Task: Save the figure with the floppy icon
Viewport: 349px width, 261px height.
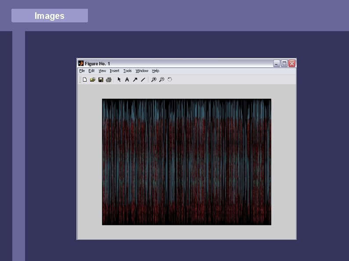Action: (101, 79)
